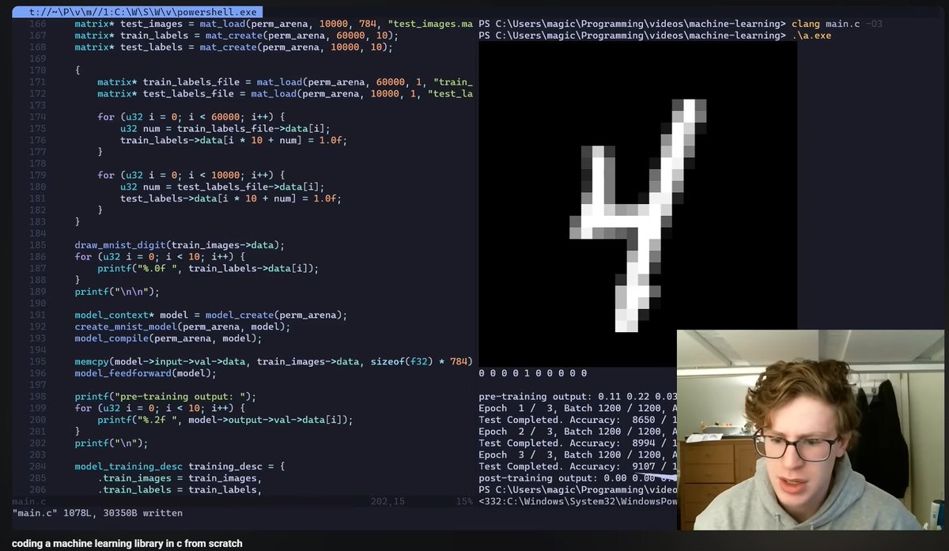Click the video title 'coding a machine learning library'

pos(127,543)
